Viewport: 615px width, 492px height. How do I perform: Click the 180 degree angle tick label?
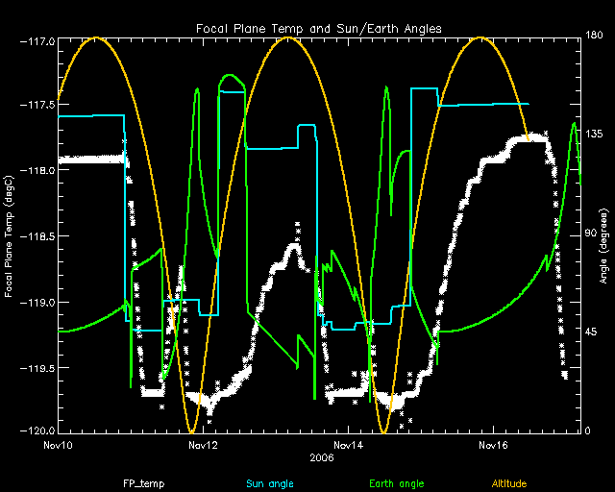[x=594, y=37]
